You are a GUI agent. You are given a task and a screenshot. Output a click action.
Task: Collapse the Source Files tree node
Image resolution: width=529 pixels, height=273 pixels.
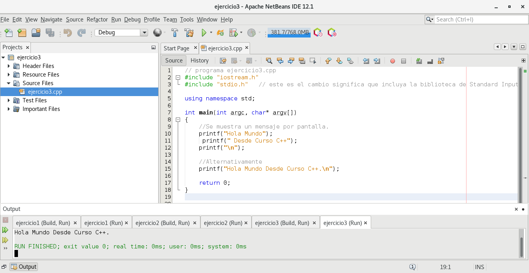pos(9,83)
